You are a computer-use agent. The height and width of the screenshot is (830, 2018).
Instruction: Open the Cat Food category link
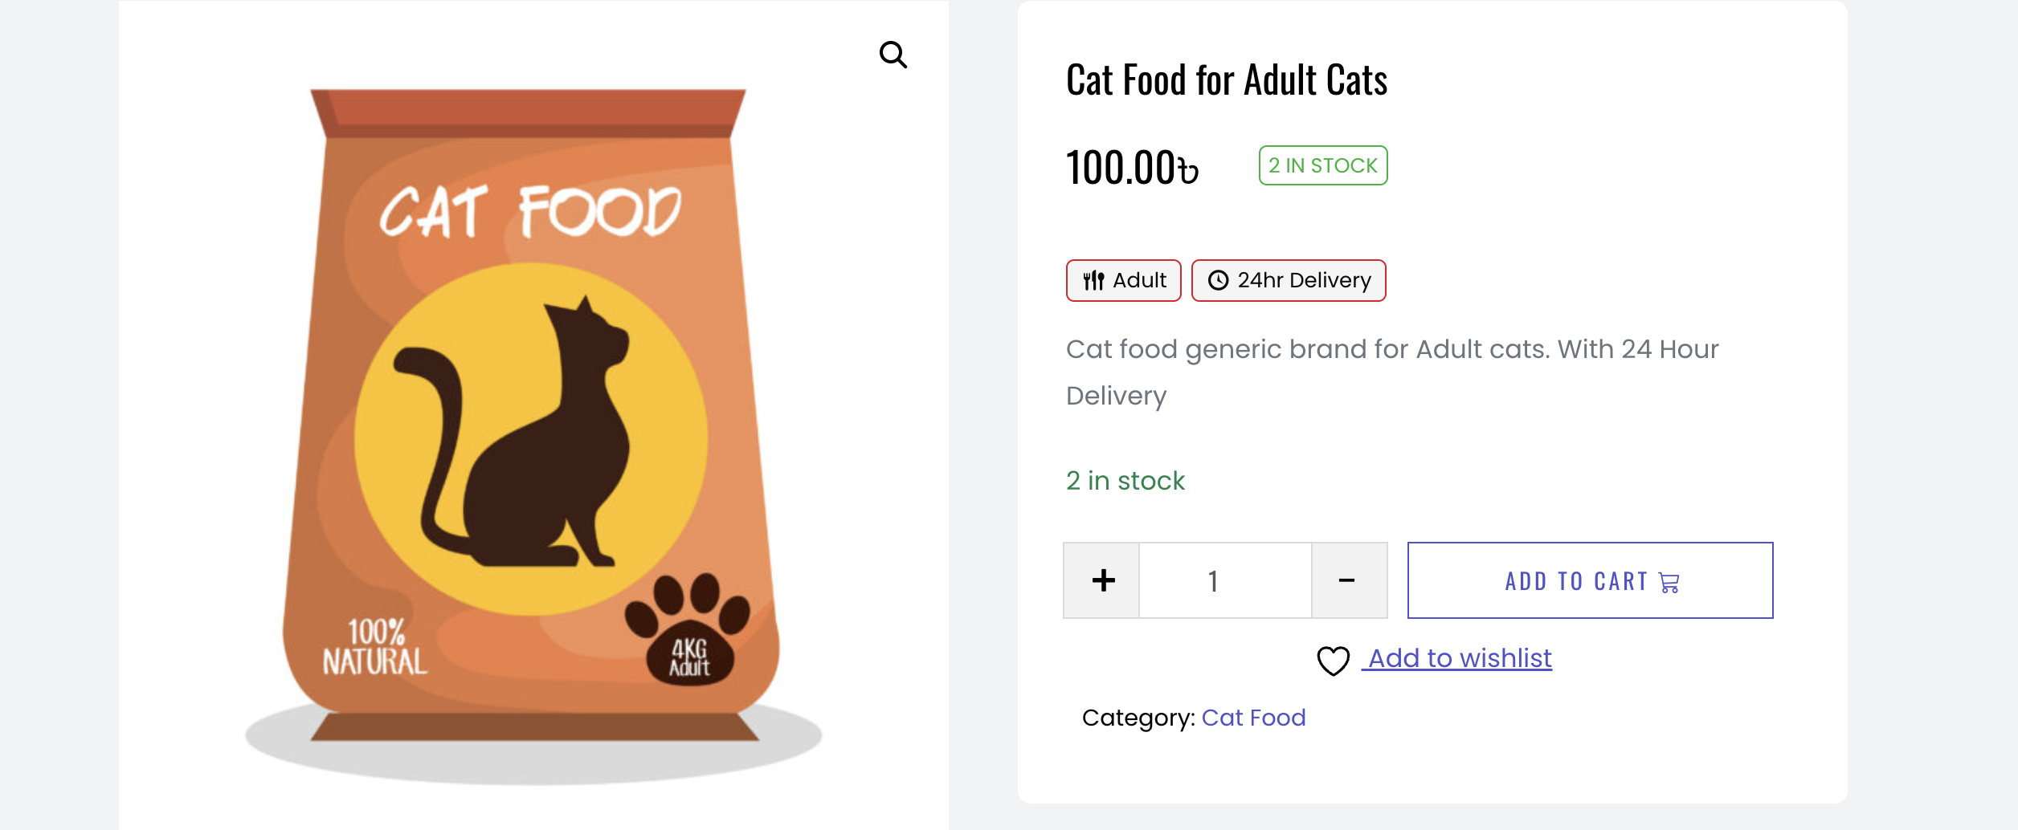(x=1254, y=717)
